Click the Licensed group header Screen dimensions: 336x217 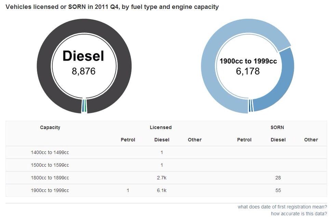(161, 127)
